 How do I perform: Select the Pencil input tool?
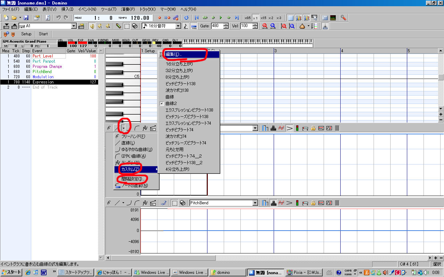118,26
